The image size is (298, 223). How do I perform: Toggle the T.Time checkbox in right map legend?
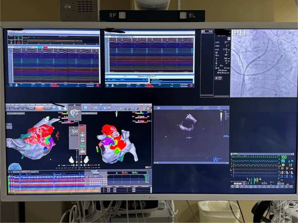138,121
